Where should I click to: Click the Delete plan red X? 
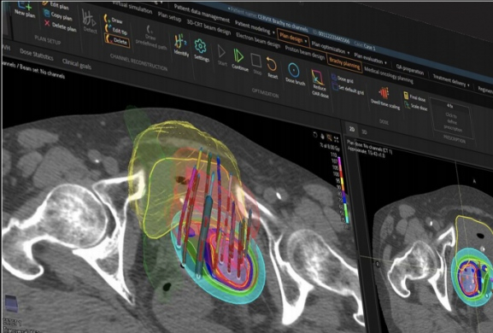(x=47, y=23)
